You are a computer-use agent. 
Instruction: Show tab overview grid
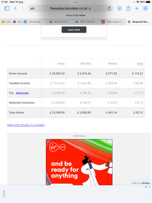(x=146, y=8)
